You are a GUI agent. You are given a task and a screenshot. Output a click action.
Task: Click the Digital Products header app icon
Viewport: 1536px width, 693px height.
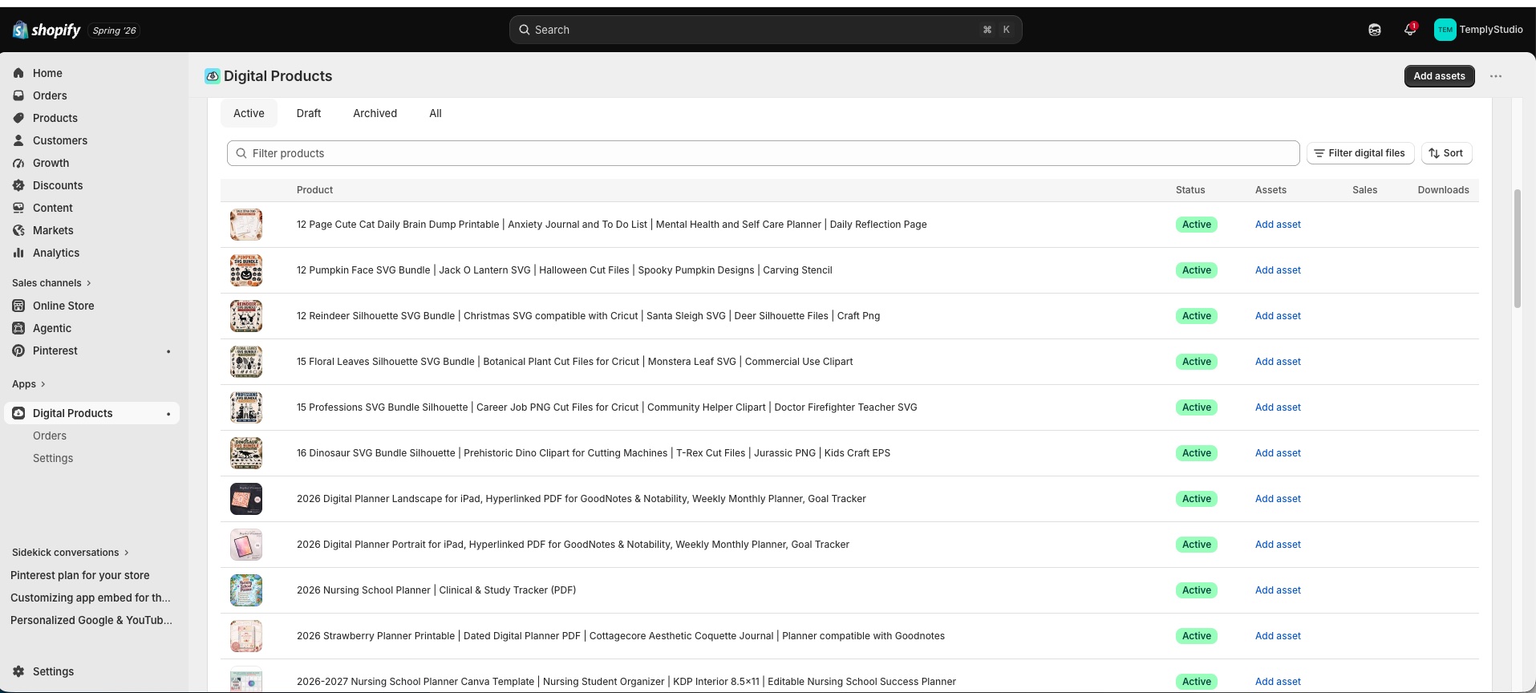click(213, 76)
